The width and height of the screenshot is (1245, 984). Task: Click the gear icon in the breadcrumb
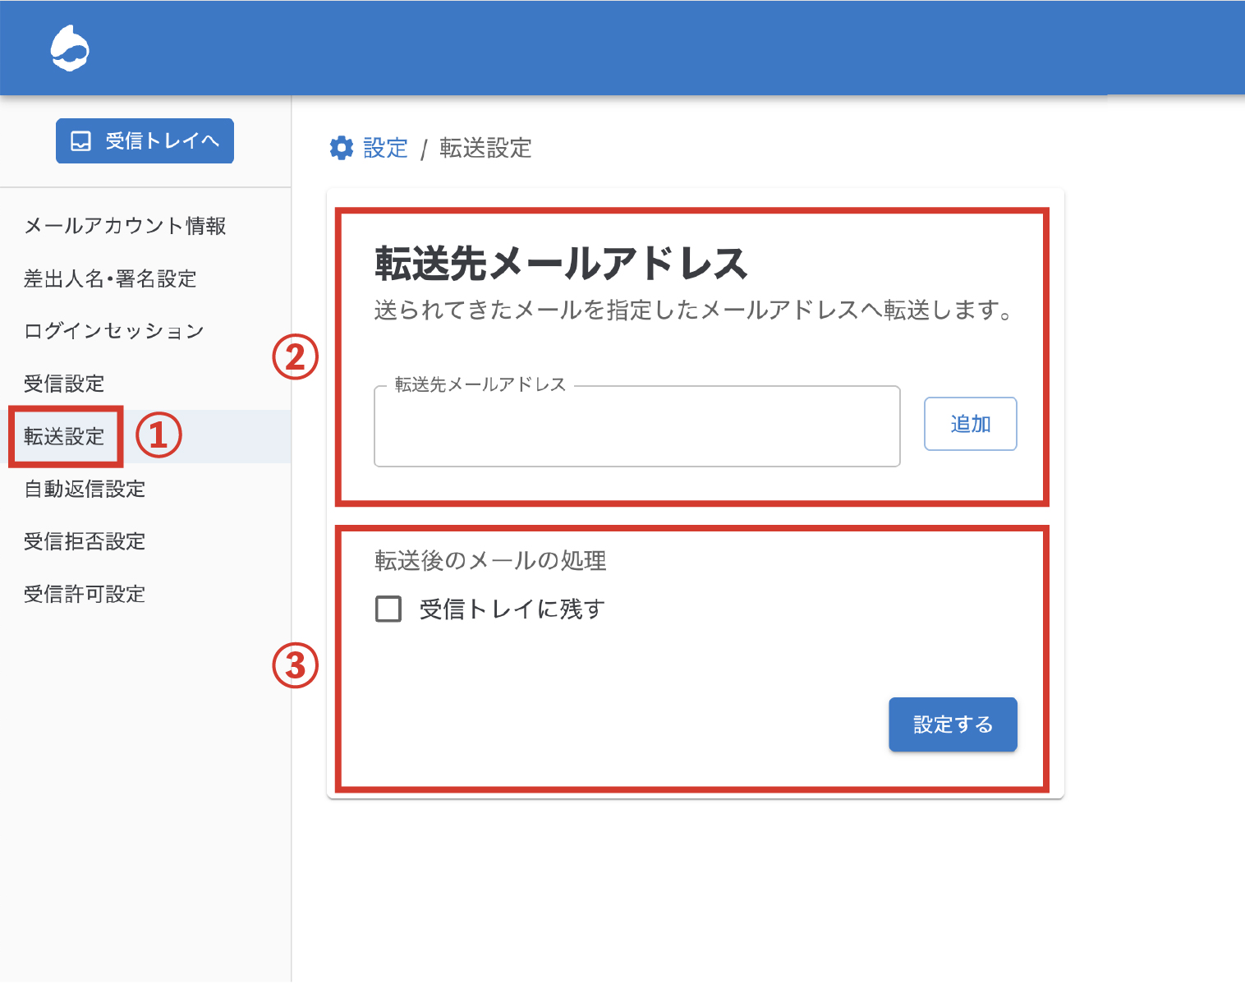341,148
